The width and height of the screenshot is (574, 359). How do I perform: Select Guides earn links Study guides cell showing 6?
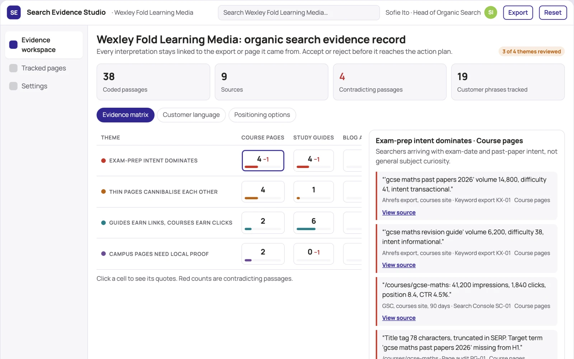pos(314,223)
